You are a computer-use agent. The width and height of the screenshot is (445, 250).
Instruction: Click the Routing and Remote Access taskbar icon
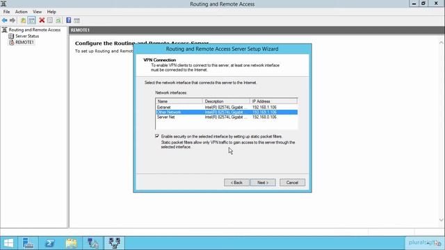coord(114,243)
